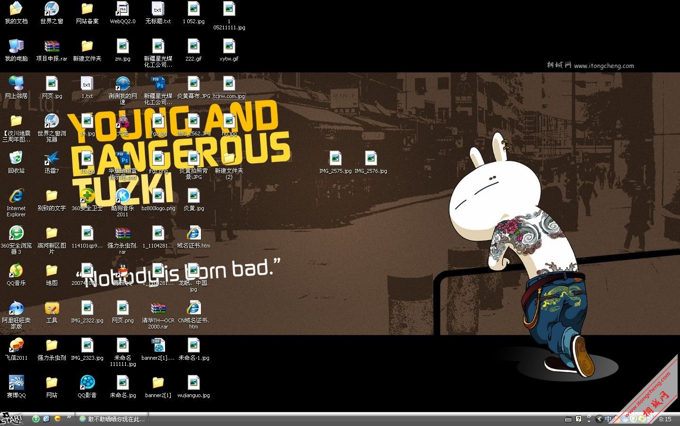Open language bar options dropdown arrow
This screenshot has width=680, height=426.
pyautogui.click(x=589, y=420)
